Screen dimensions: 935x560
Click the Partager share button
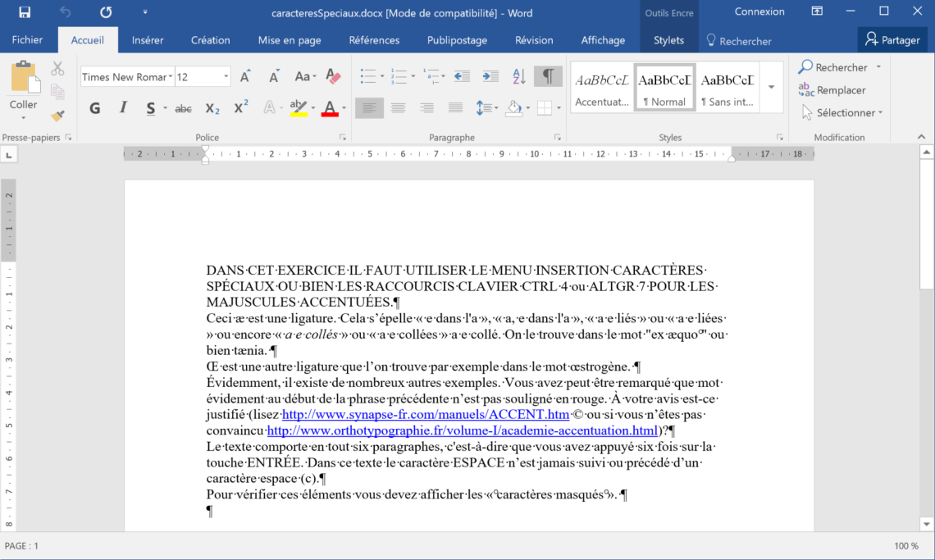tap(892, 40)
